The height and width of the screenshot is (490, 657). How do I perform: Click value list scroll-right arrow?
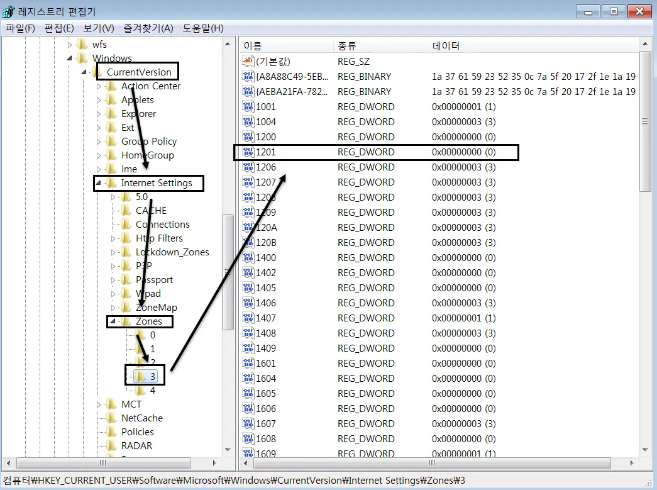tap(631, 463)
